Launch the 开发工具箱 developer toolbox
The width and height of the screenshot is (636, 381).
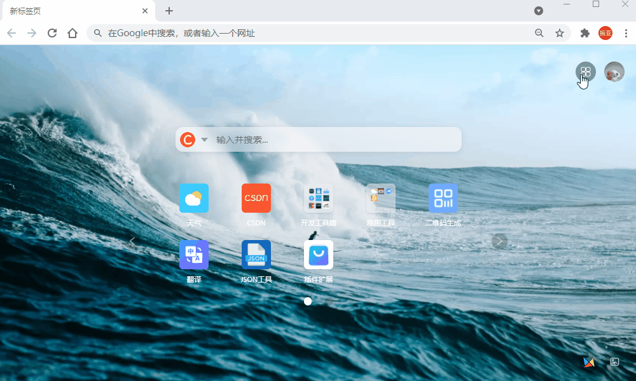[319, 198]
